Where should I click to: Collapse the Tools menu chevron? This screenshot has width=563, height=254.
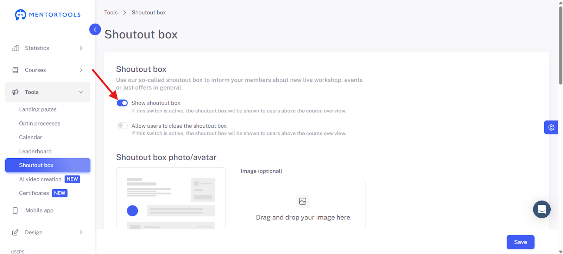pos(81,92)
